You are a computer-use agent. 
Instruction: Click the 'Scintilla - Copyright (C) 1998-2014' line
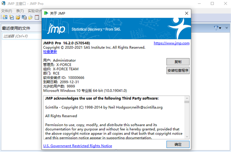pyautogui.click(x=104, y=107)
